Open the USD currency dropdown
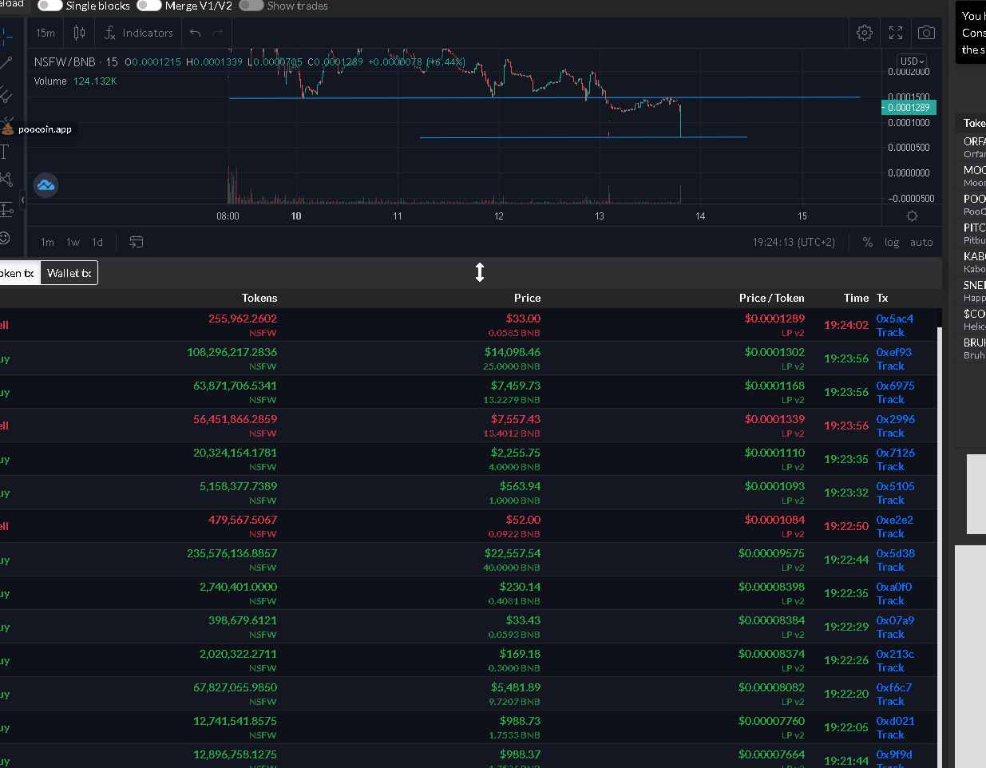Image resolution: width=986 pixels, height=768 pixels. [x=913, y=61]
